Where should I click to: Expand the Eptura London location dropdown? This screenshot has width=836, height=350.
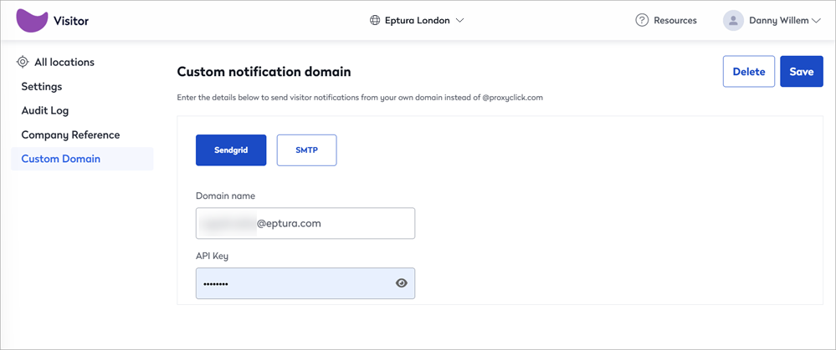[x=460, y=21]
